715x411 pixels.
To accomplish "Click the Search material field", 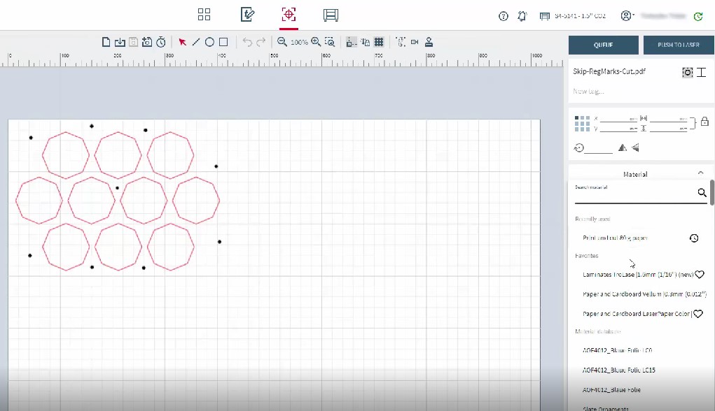I will click(x=634, y=194).
